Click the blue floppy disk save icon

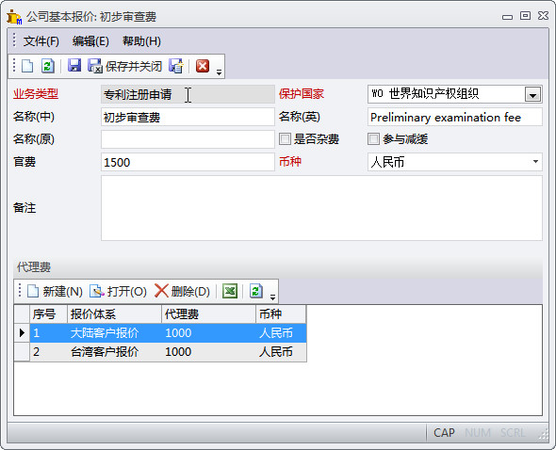coord(74,66)
